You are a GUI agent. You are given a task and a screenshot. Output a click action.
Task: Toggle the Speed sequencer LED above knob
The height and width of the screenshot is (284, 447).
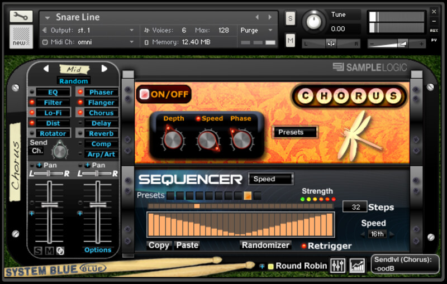pyautogui.click(x=198, y=119)
